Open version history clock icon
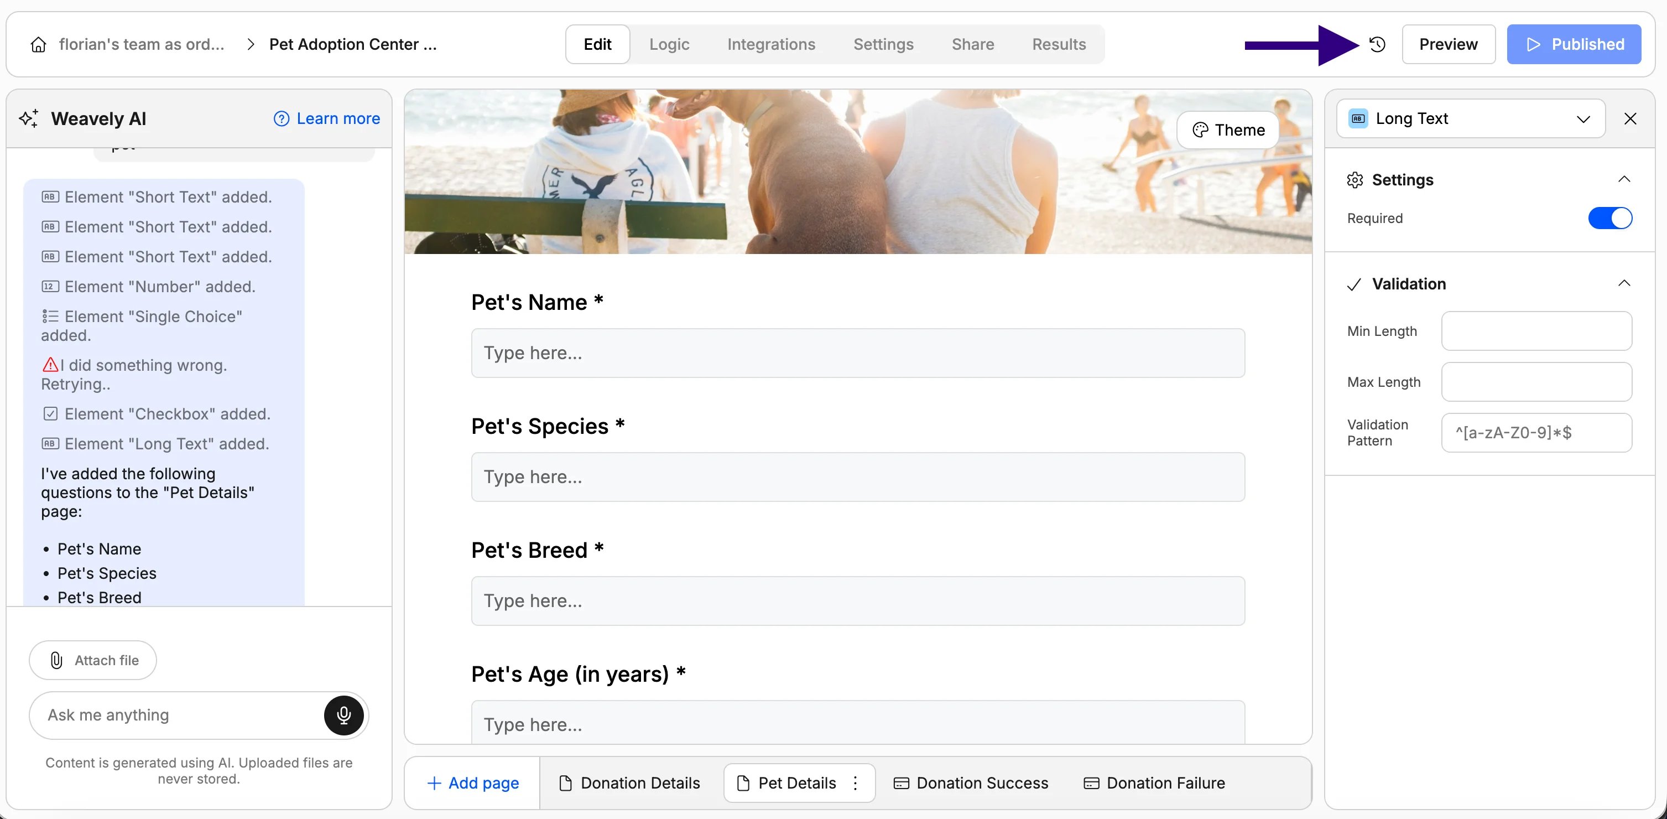Viewport: 1667px width, 819px height. click(1378, 44)
